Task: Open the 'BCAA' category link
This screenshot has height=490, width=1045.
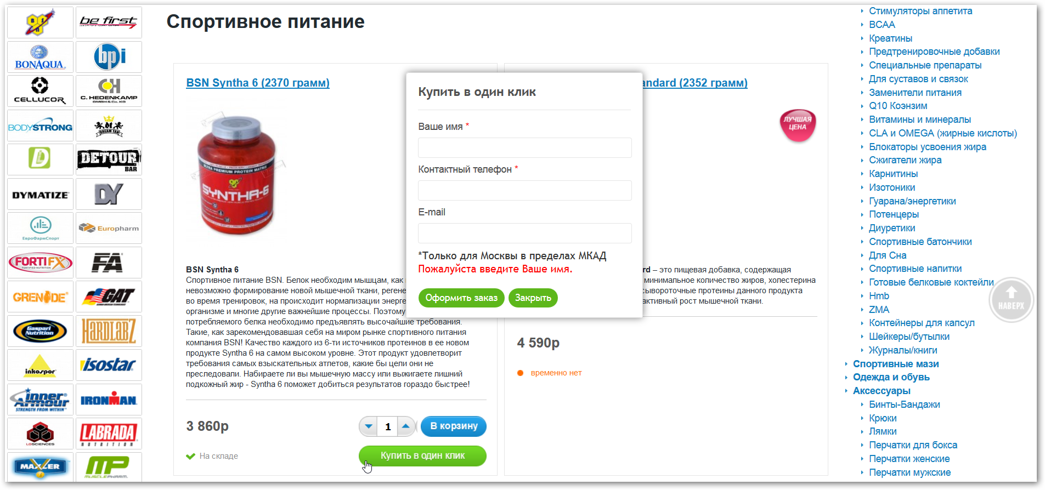Action: point(882,25)
